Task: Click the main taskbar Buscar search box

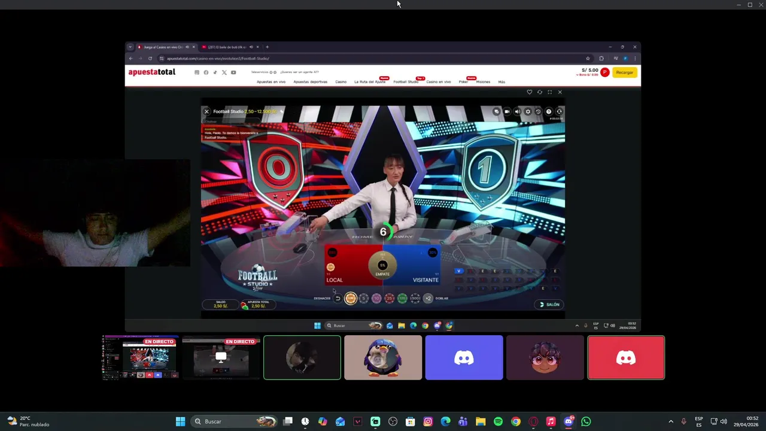Action: pyautogui.click(x=235, y=421)
